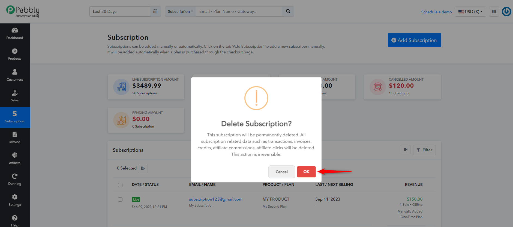Viewport: 513px width, 227px height.
Task: Open the Invoice sidebar menu item
Action: (15, 138)
